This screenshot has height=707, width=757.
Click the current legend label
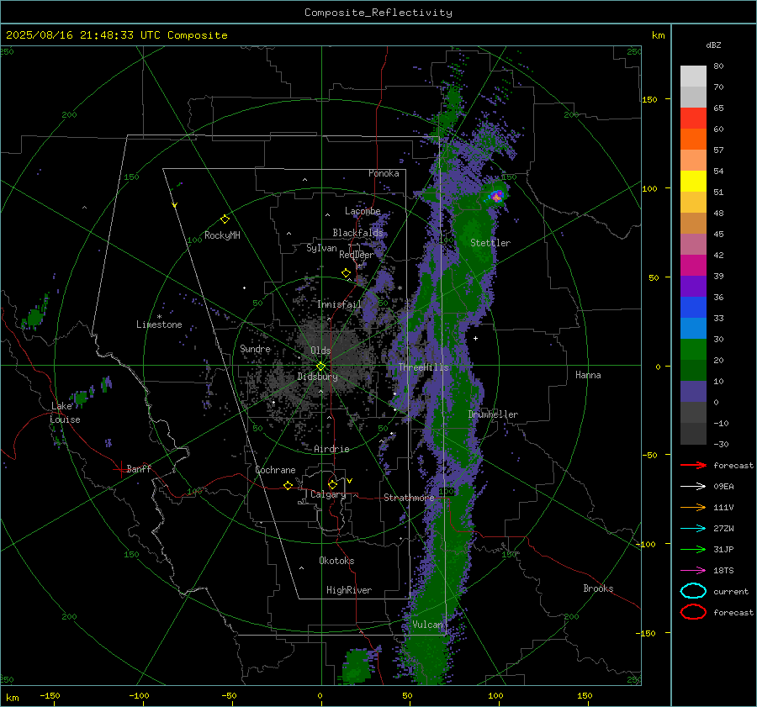[x=731, y=591]
